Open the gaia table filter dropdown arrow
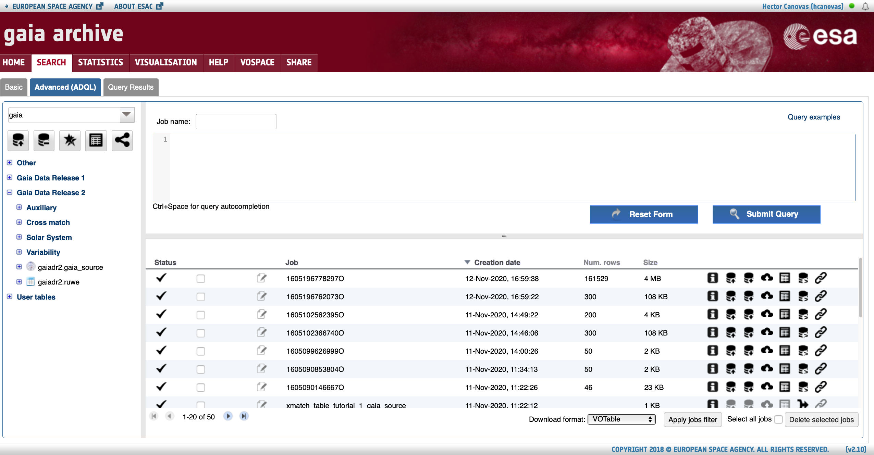The image size is (874, 455). pos(127,115)
